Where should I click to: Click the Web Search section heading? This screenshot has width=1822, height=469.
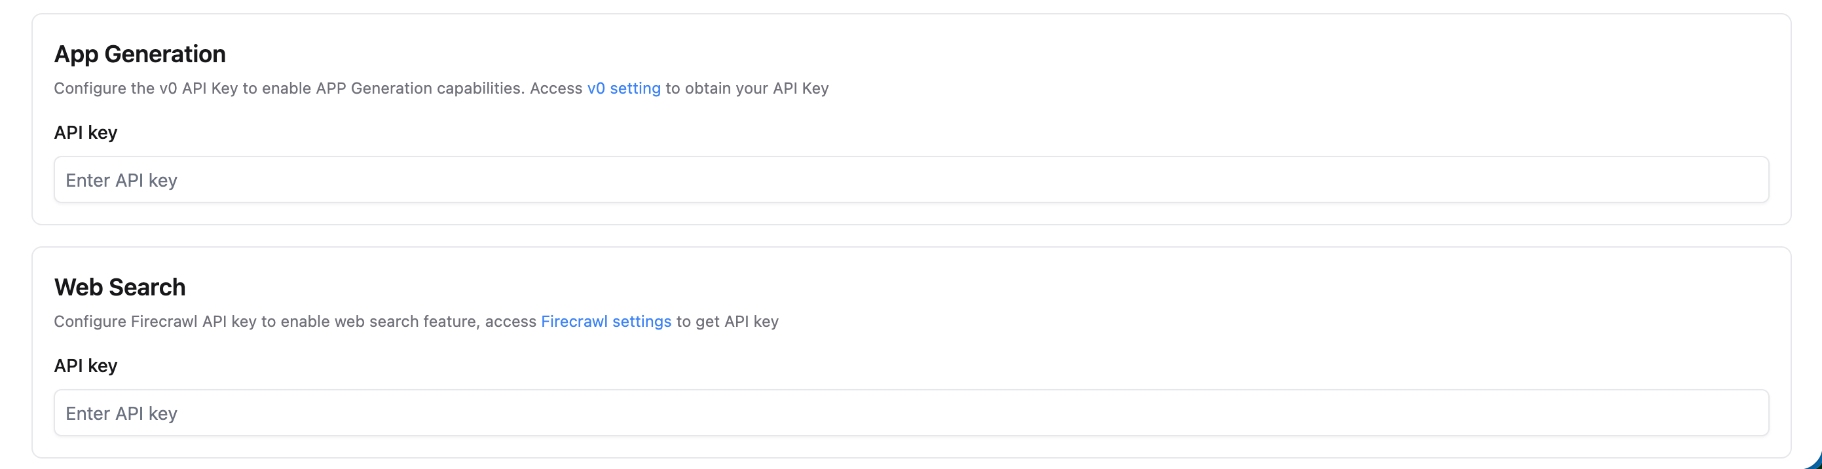121,287
